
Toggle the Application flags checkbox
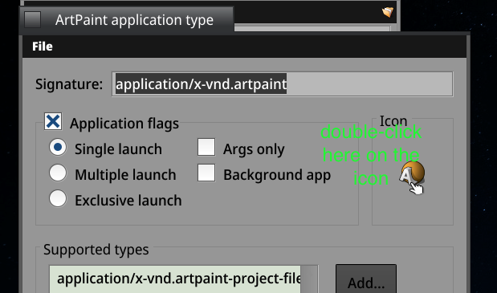tap(53, 121)
